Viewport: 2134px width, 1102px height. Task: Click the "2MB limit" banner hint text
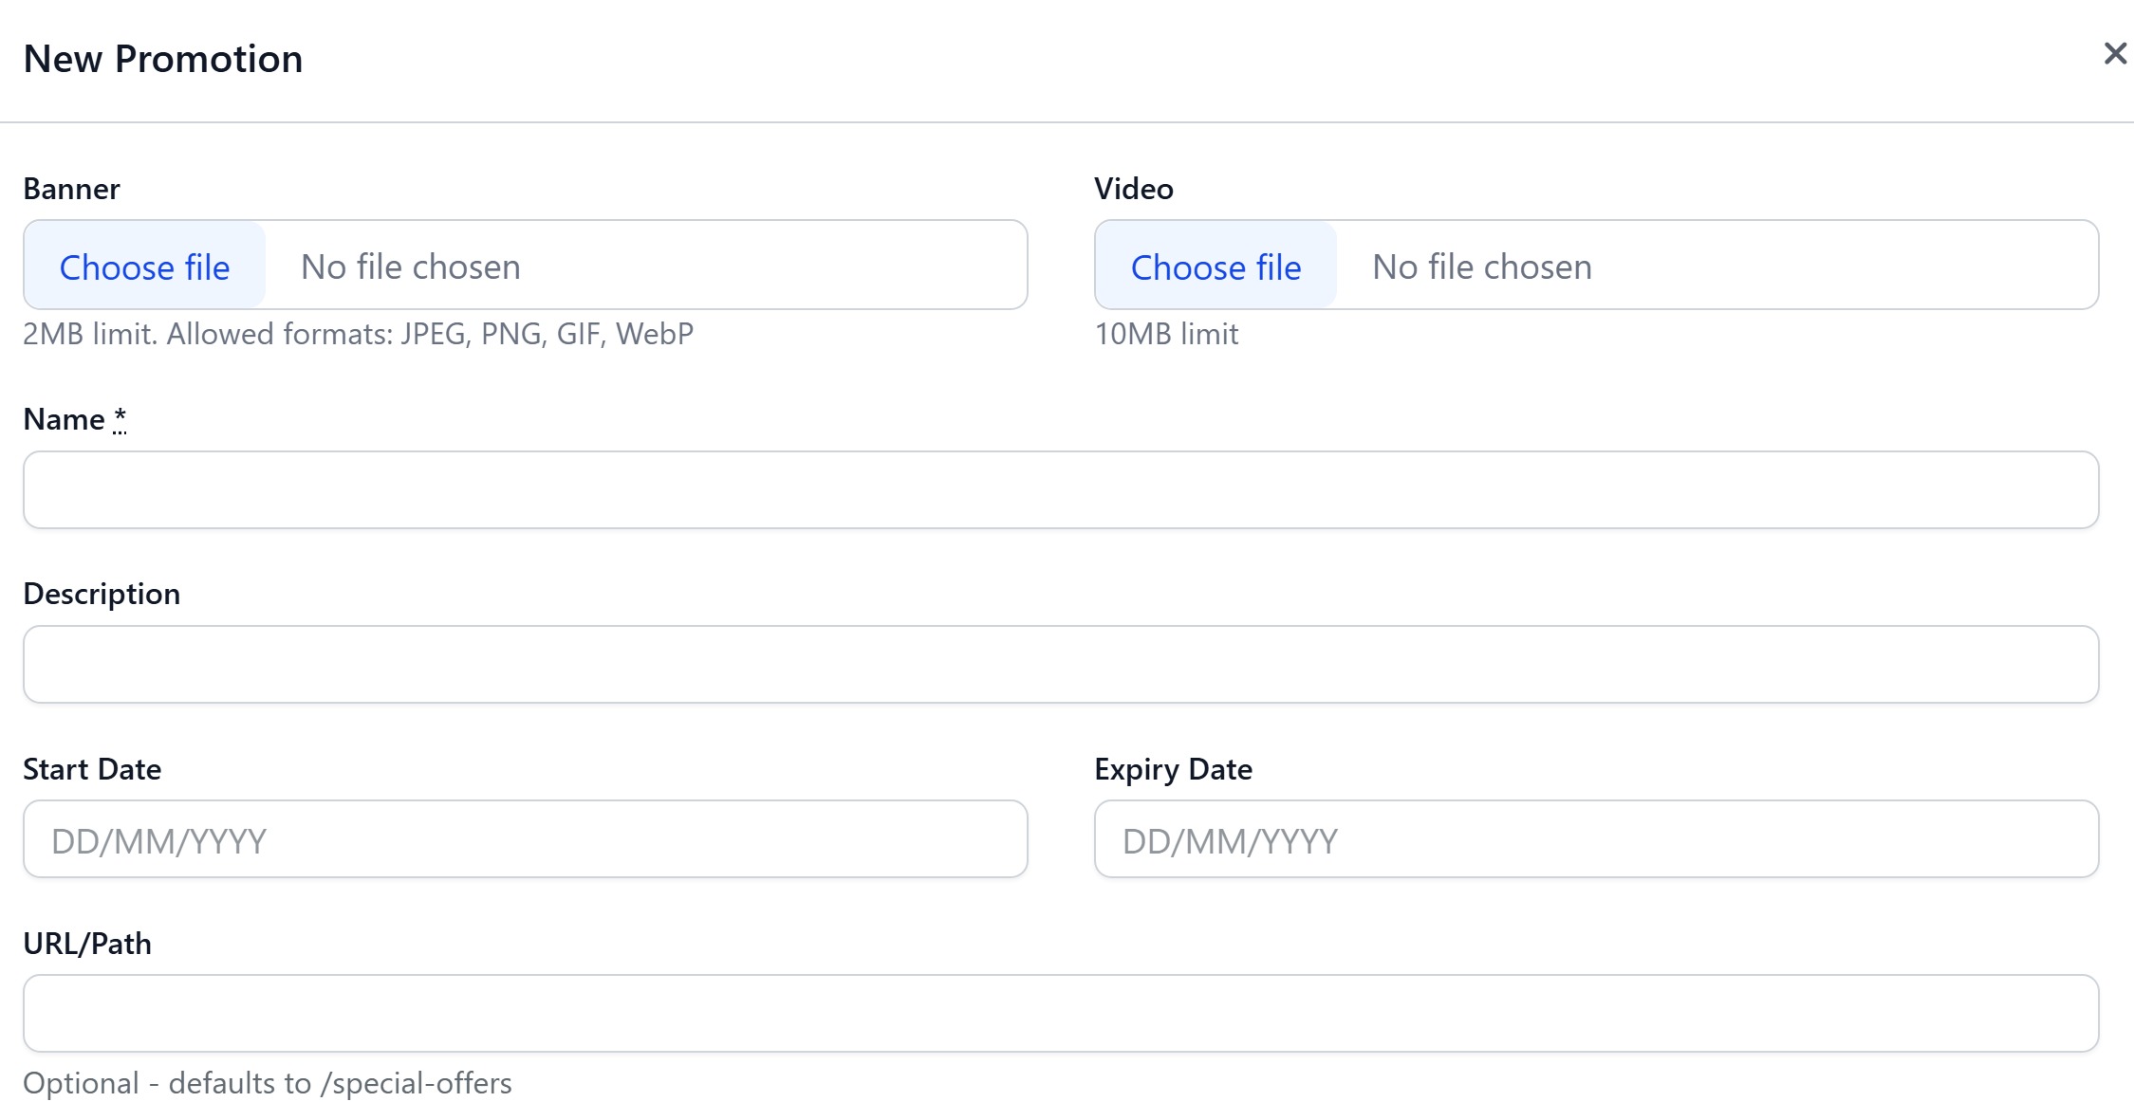[358, 334]
